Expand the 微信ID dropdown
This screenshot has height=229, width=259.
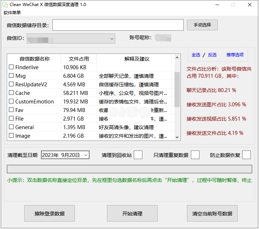tap(112, 38)
